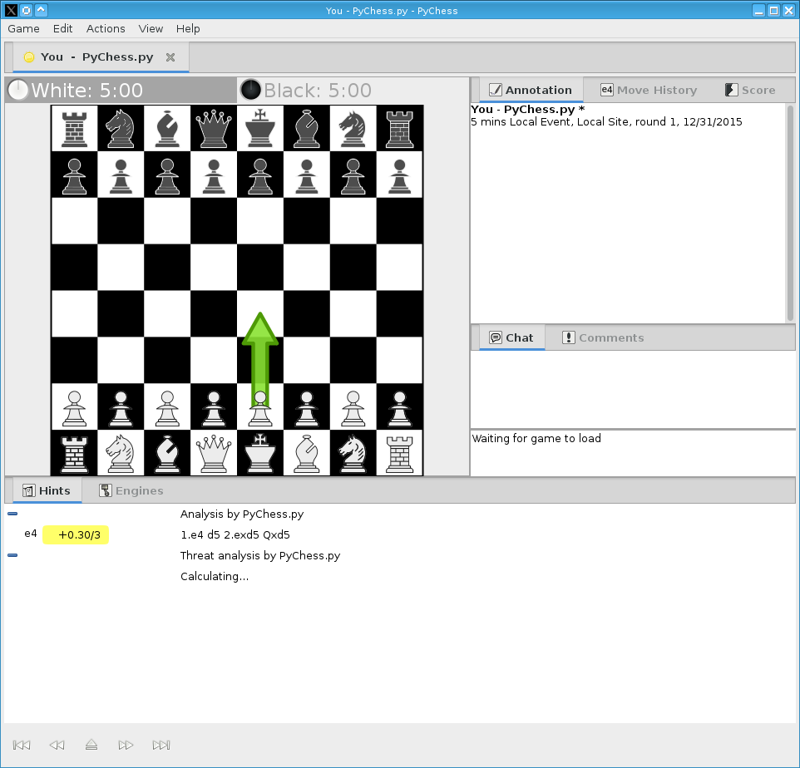Click the Calculating... threat analysis row

point(215,576)
